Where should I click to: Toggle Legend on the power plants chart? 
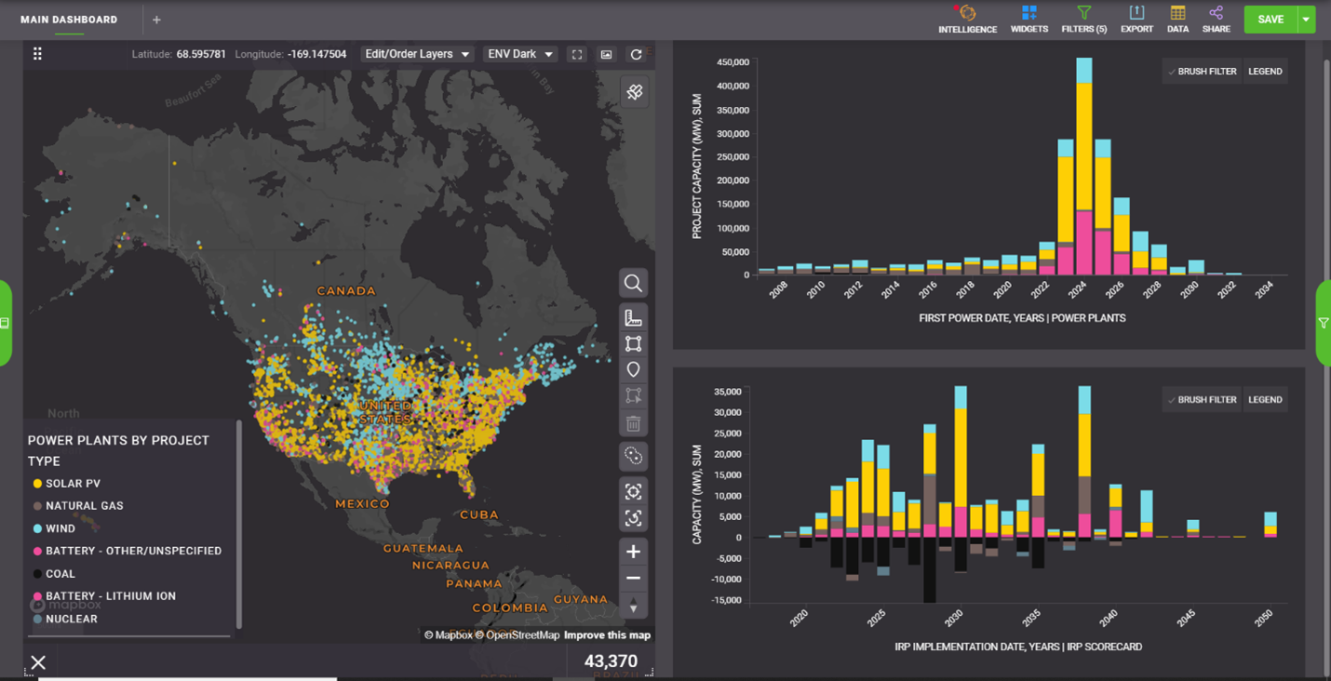click(1265, 72)
